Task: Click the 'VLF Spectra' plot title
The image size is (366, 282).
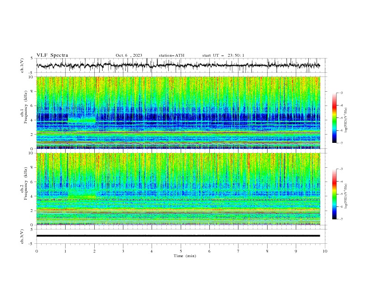Action: (x=52, y=55)
